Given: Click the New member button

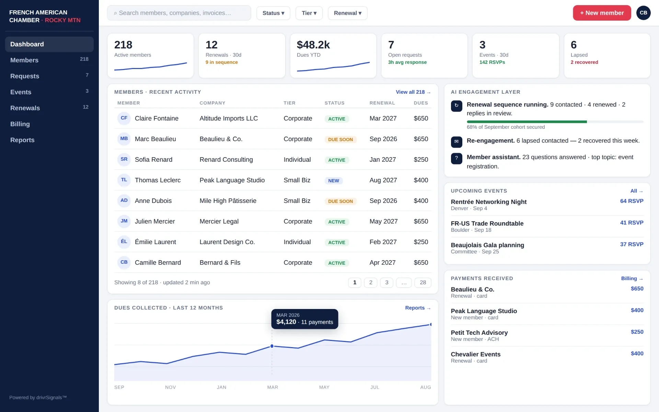Looking at the screenshot, I should pyautogui.click(x=602, y=13).
